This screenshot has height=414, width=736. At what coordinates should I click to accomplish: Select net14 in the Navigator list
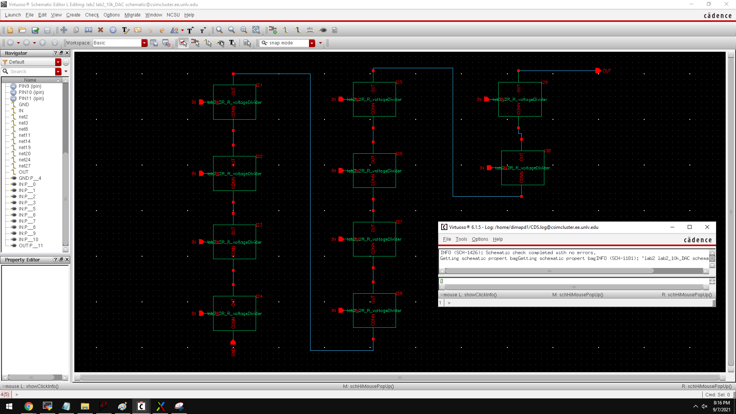click(x=25, y=141)
